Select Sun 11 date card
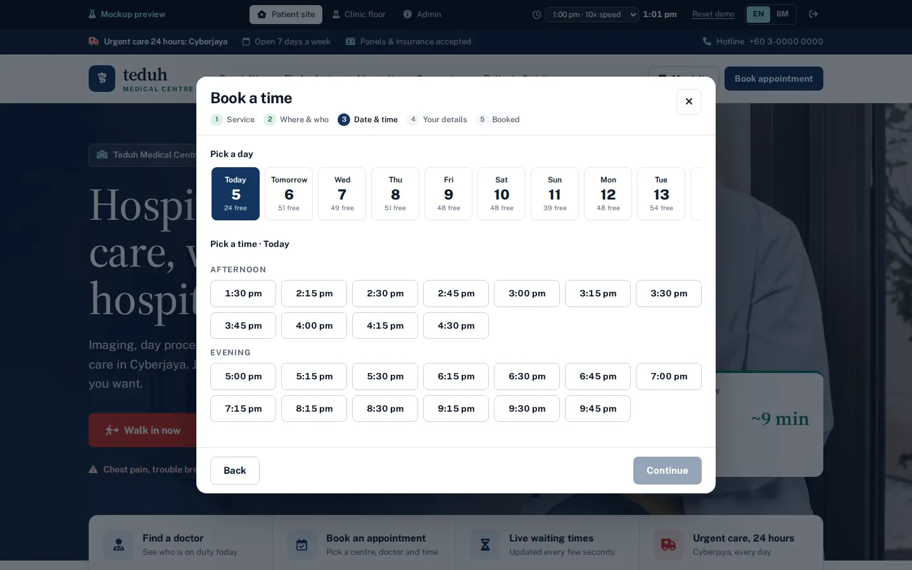Viewport: 912px width, 570px height. point(555,194)
